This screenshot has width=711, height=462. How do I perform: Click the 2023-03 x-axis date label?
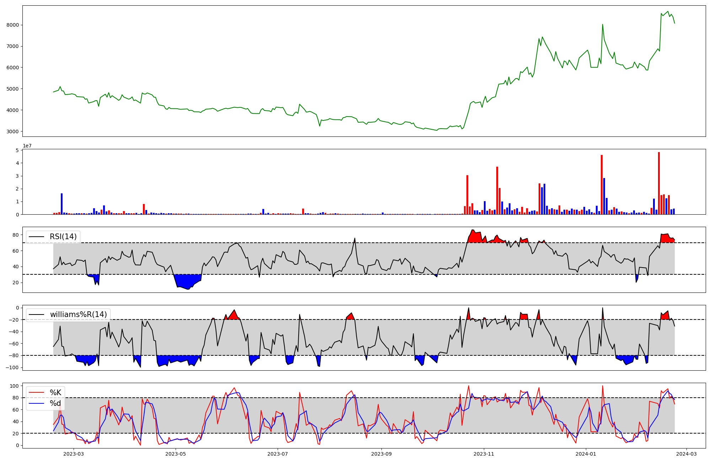tap(74, 454)
